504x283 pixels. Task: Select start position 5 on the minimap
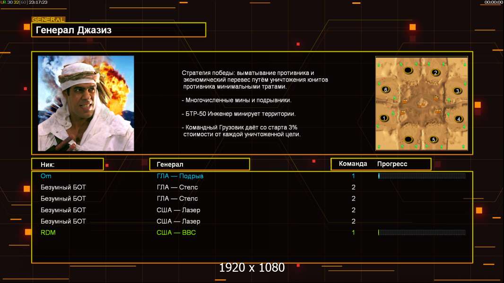434,140
